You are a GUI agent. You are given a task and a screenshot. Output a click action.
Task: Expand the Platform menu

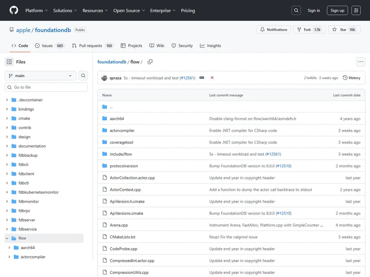click(x=36, y=10)
